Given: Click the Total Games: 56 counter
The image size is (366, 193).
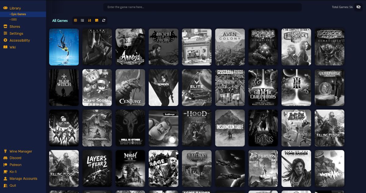Looking at the screenshot, I should (x=342, y=7).
